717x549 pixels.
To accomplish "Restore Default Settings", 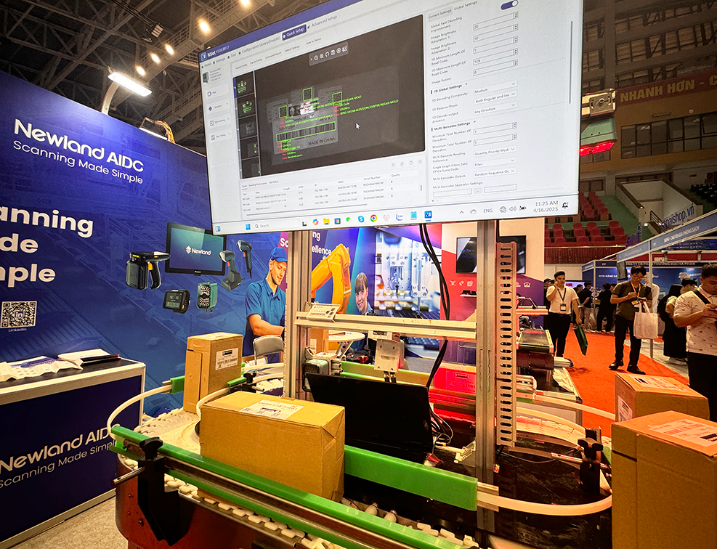I will [292, 48].
